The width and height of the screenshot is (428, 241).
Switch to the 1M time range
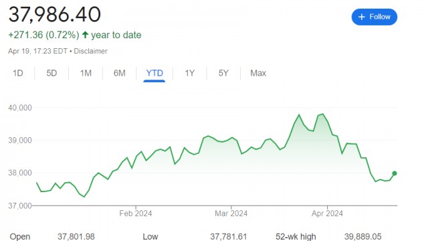(x=86, y=73)
